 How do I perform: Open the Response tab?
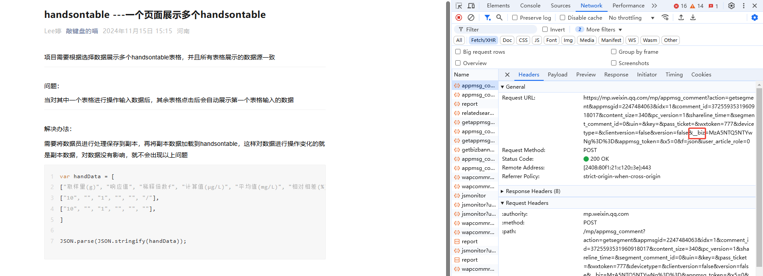[x=616, y=75]
